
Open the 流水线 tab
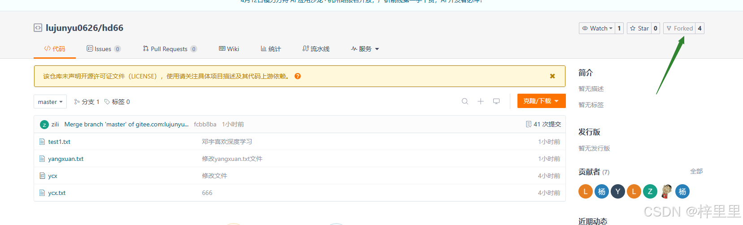(x=316, y=49)
